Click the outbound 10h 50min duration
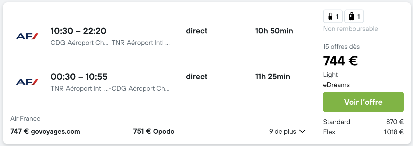The width and height of the screenshot is (413, 146). pos(274,31)
